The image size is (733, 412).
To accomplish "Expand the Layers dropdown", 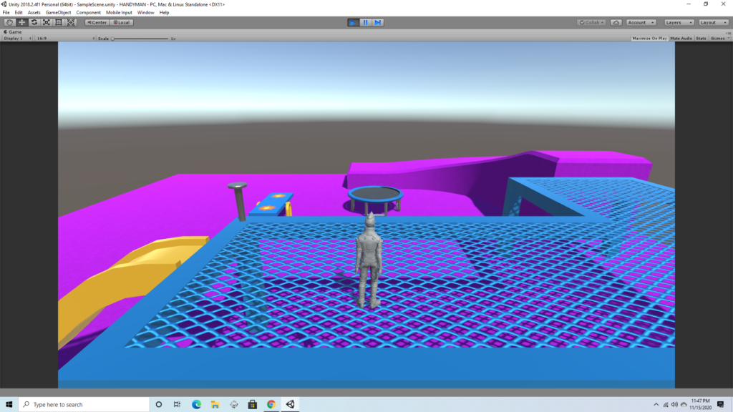I will 679,22.
